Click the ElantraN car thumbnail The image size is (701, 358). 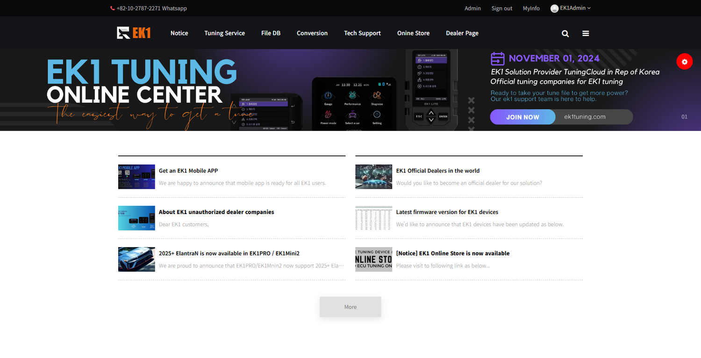click(136, 259)
